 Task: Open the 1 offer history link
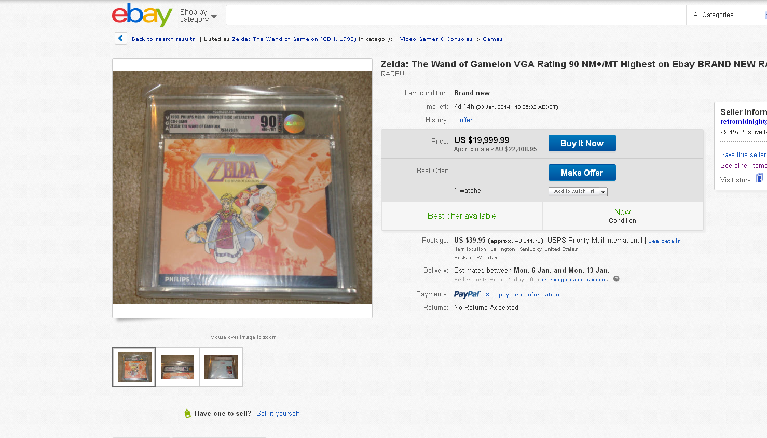pos(463,120)
